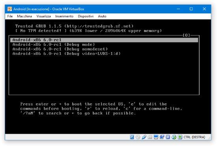Open the shared folders status icon
This screenshot has width=217, height=146.
pyautogui.click(x=150, y=137)
